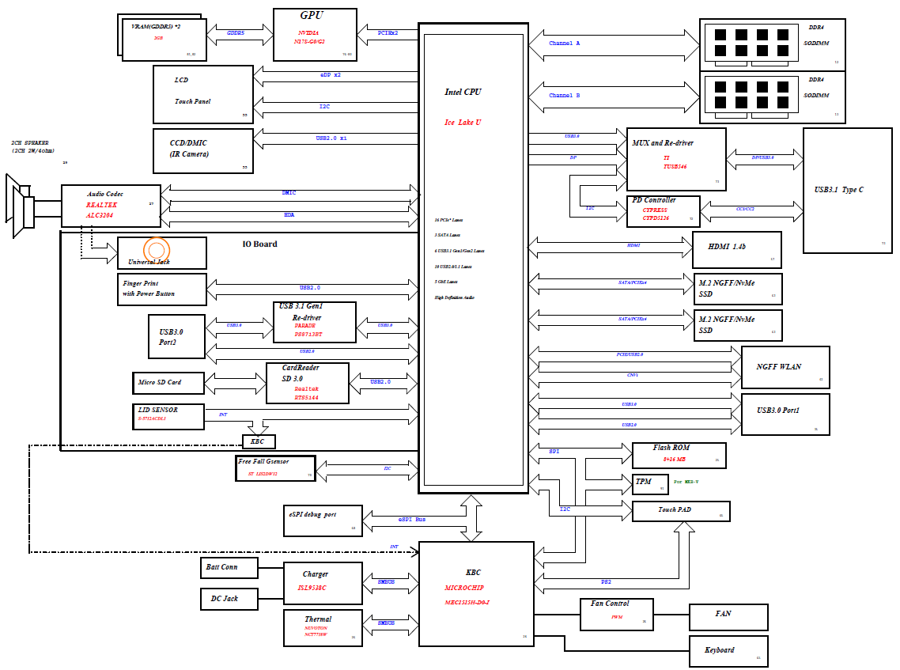This screenshot has height=670, width=900.
Task: Click the eSPI Bus arrow
Action: click(x=411, y=520)
